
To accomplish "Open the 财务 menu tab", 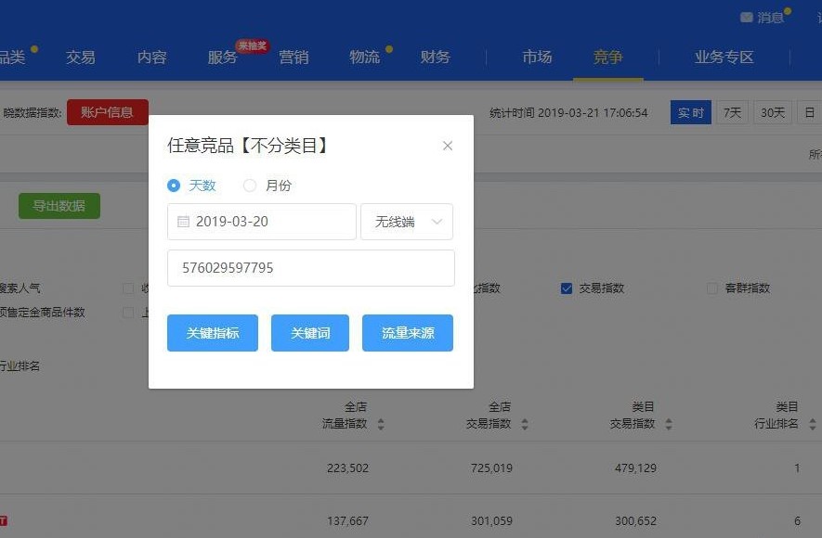I will tap(435, 57).
